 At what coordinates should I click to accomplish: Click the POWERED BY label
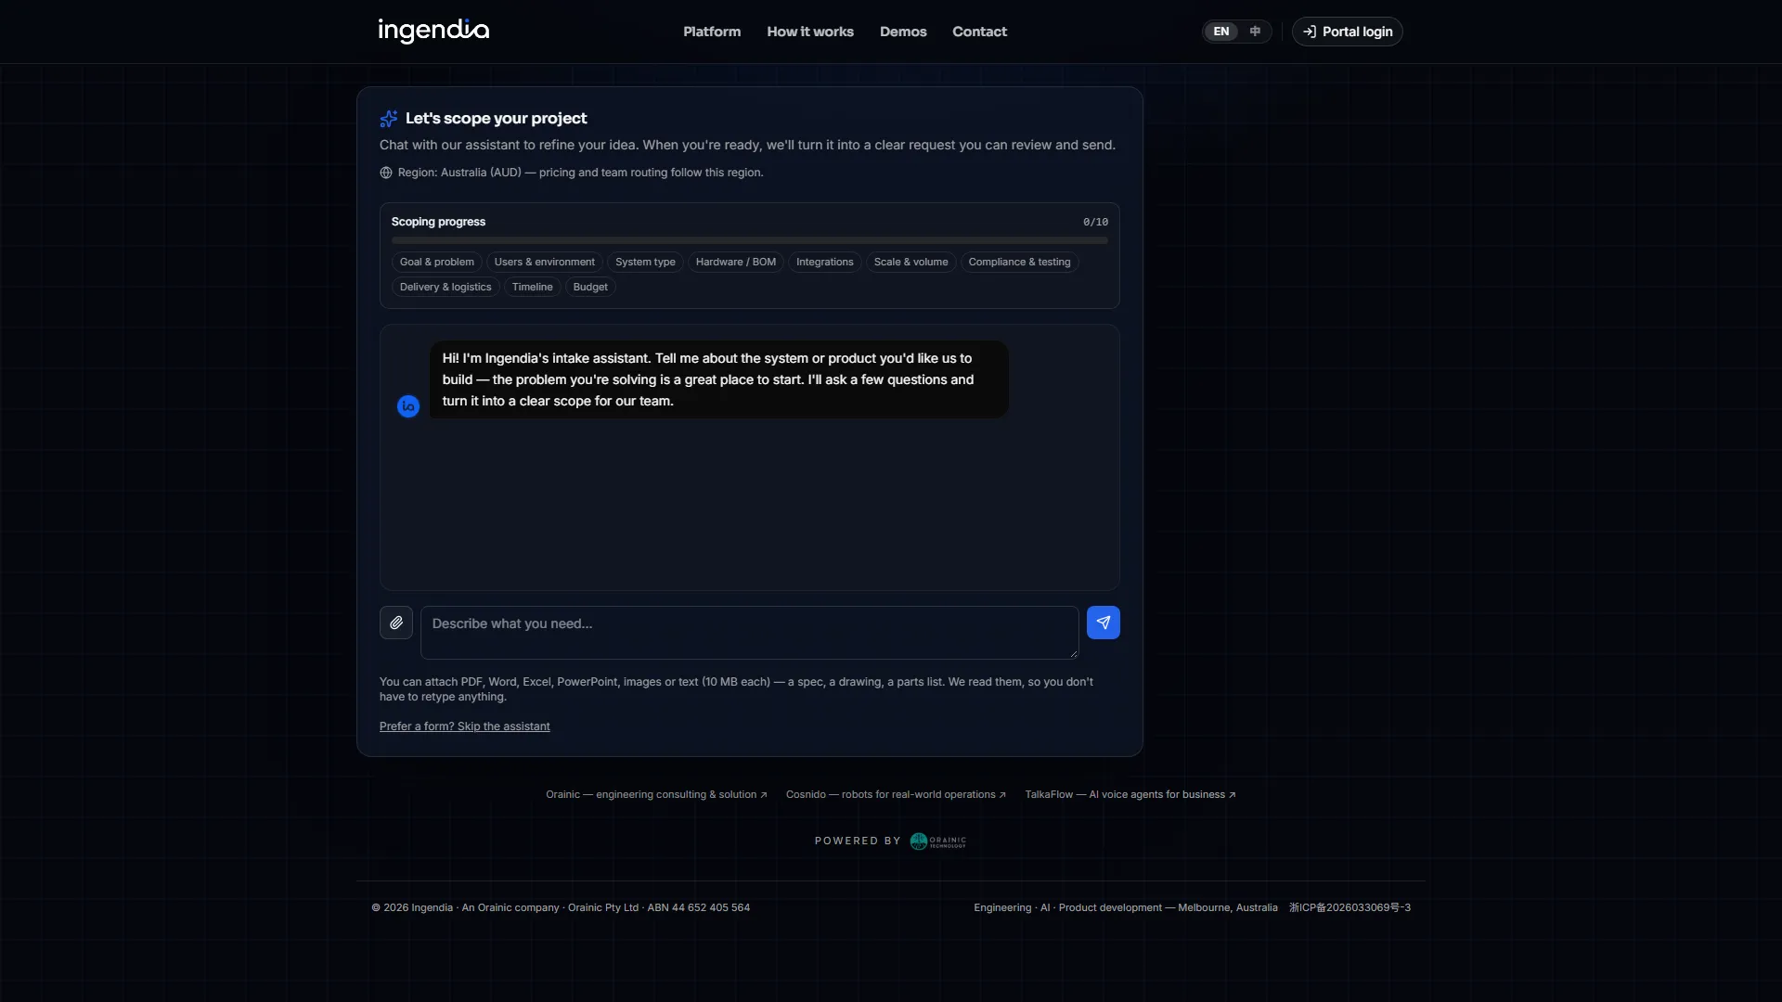(858, 841)
